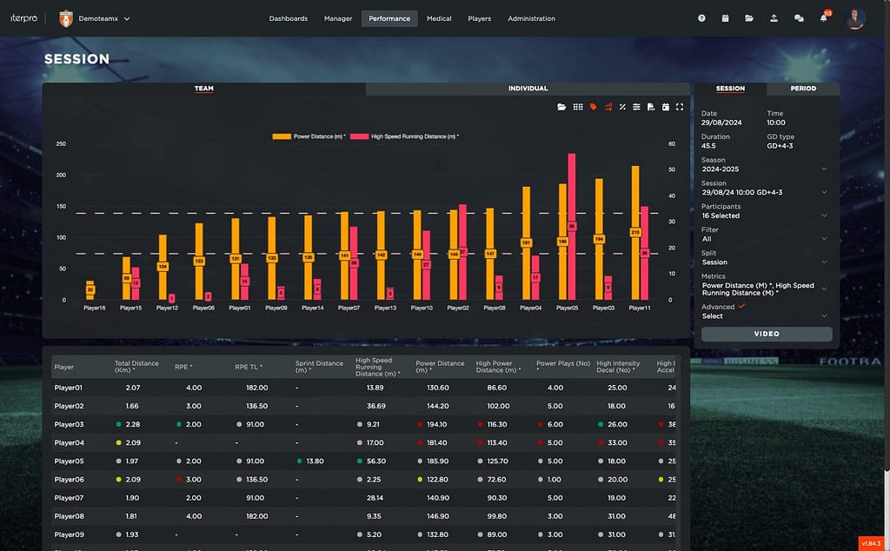This screenshot has height=551, width=890.
Task: Toggle the percentage view icon
Action: (622, 107)
